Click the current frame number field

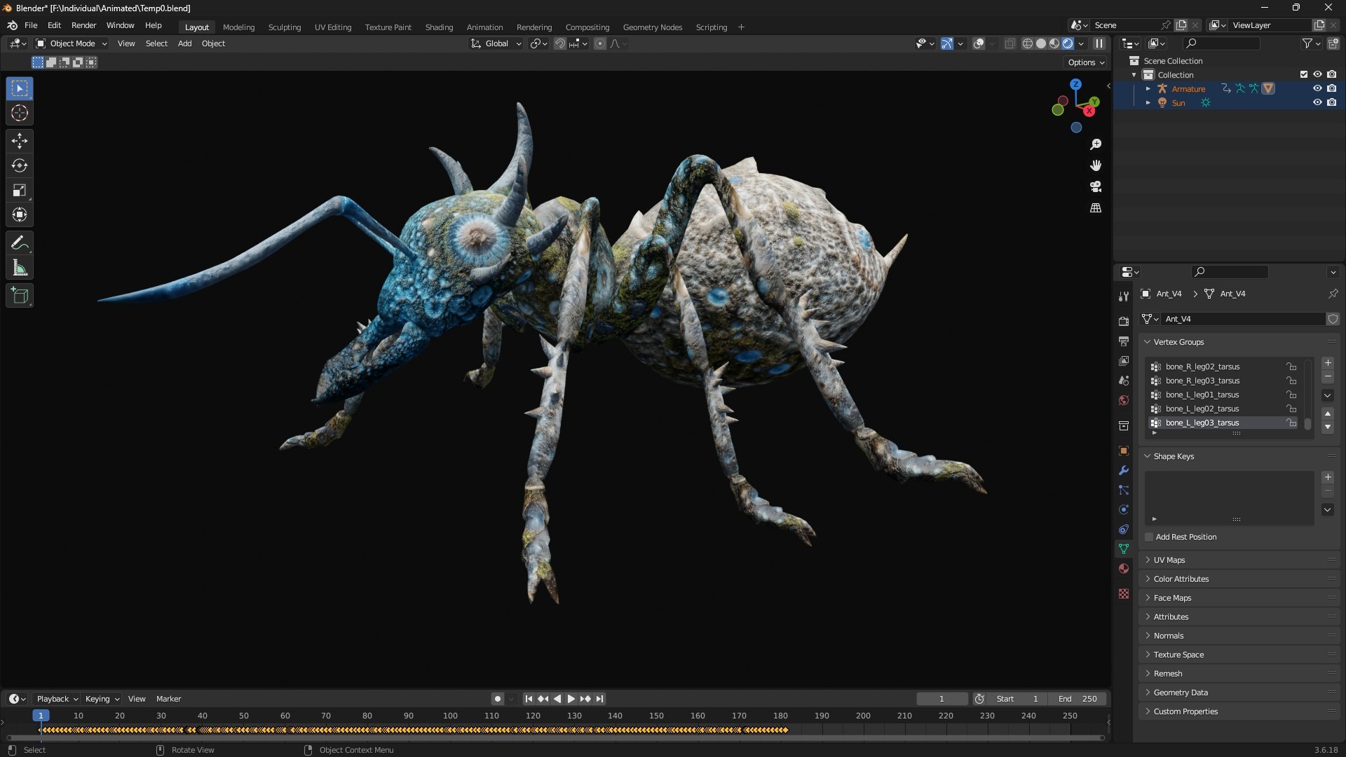(941, 699)
